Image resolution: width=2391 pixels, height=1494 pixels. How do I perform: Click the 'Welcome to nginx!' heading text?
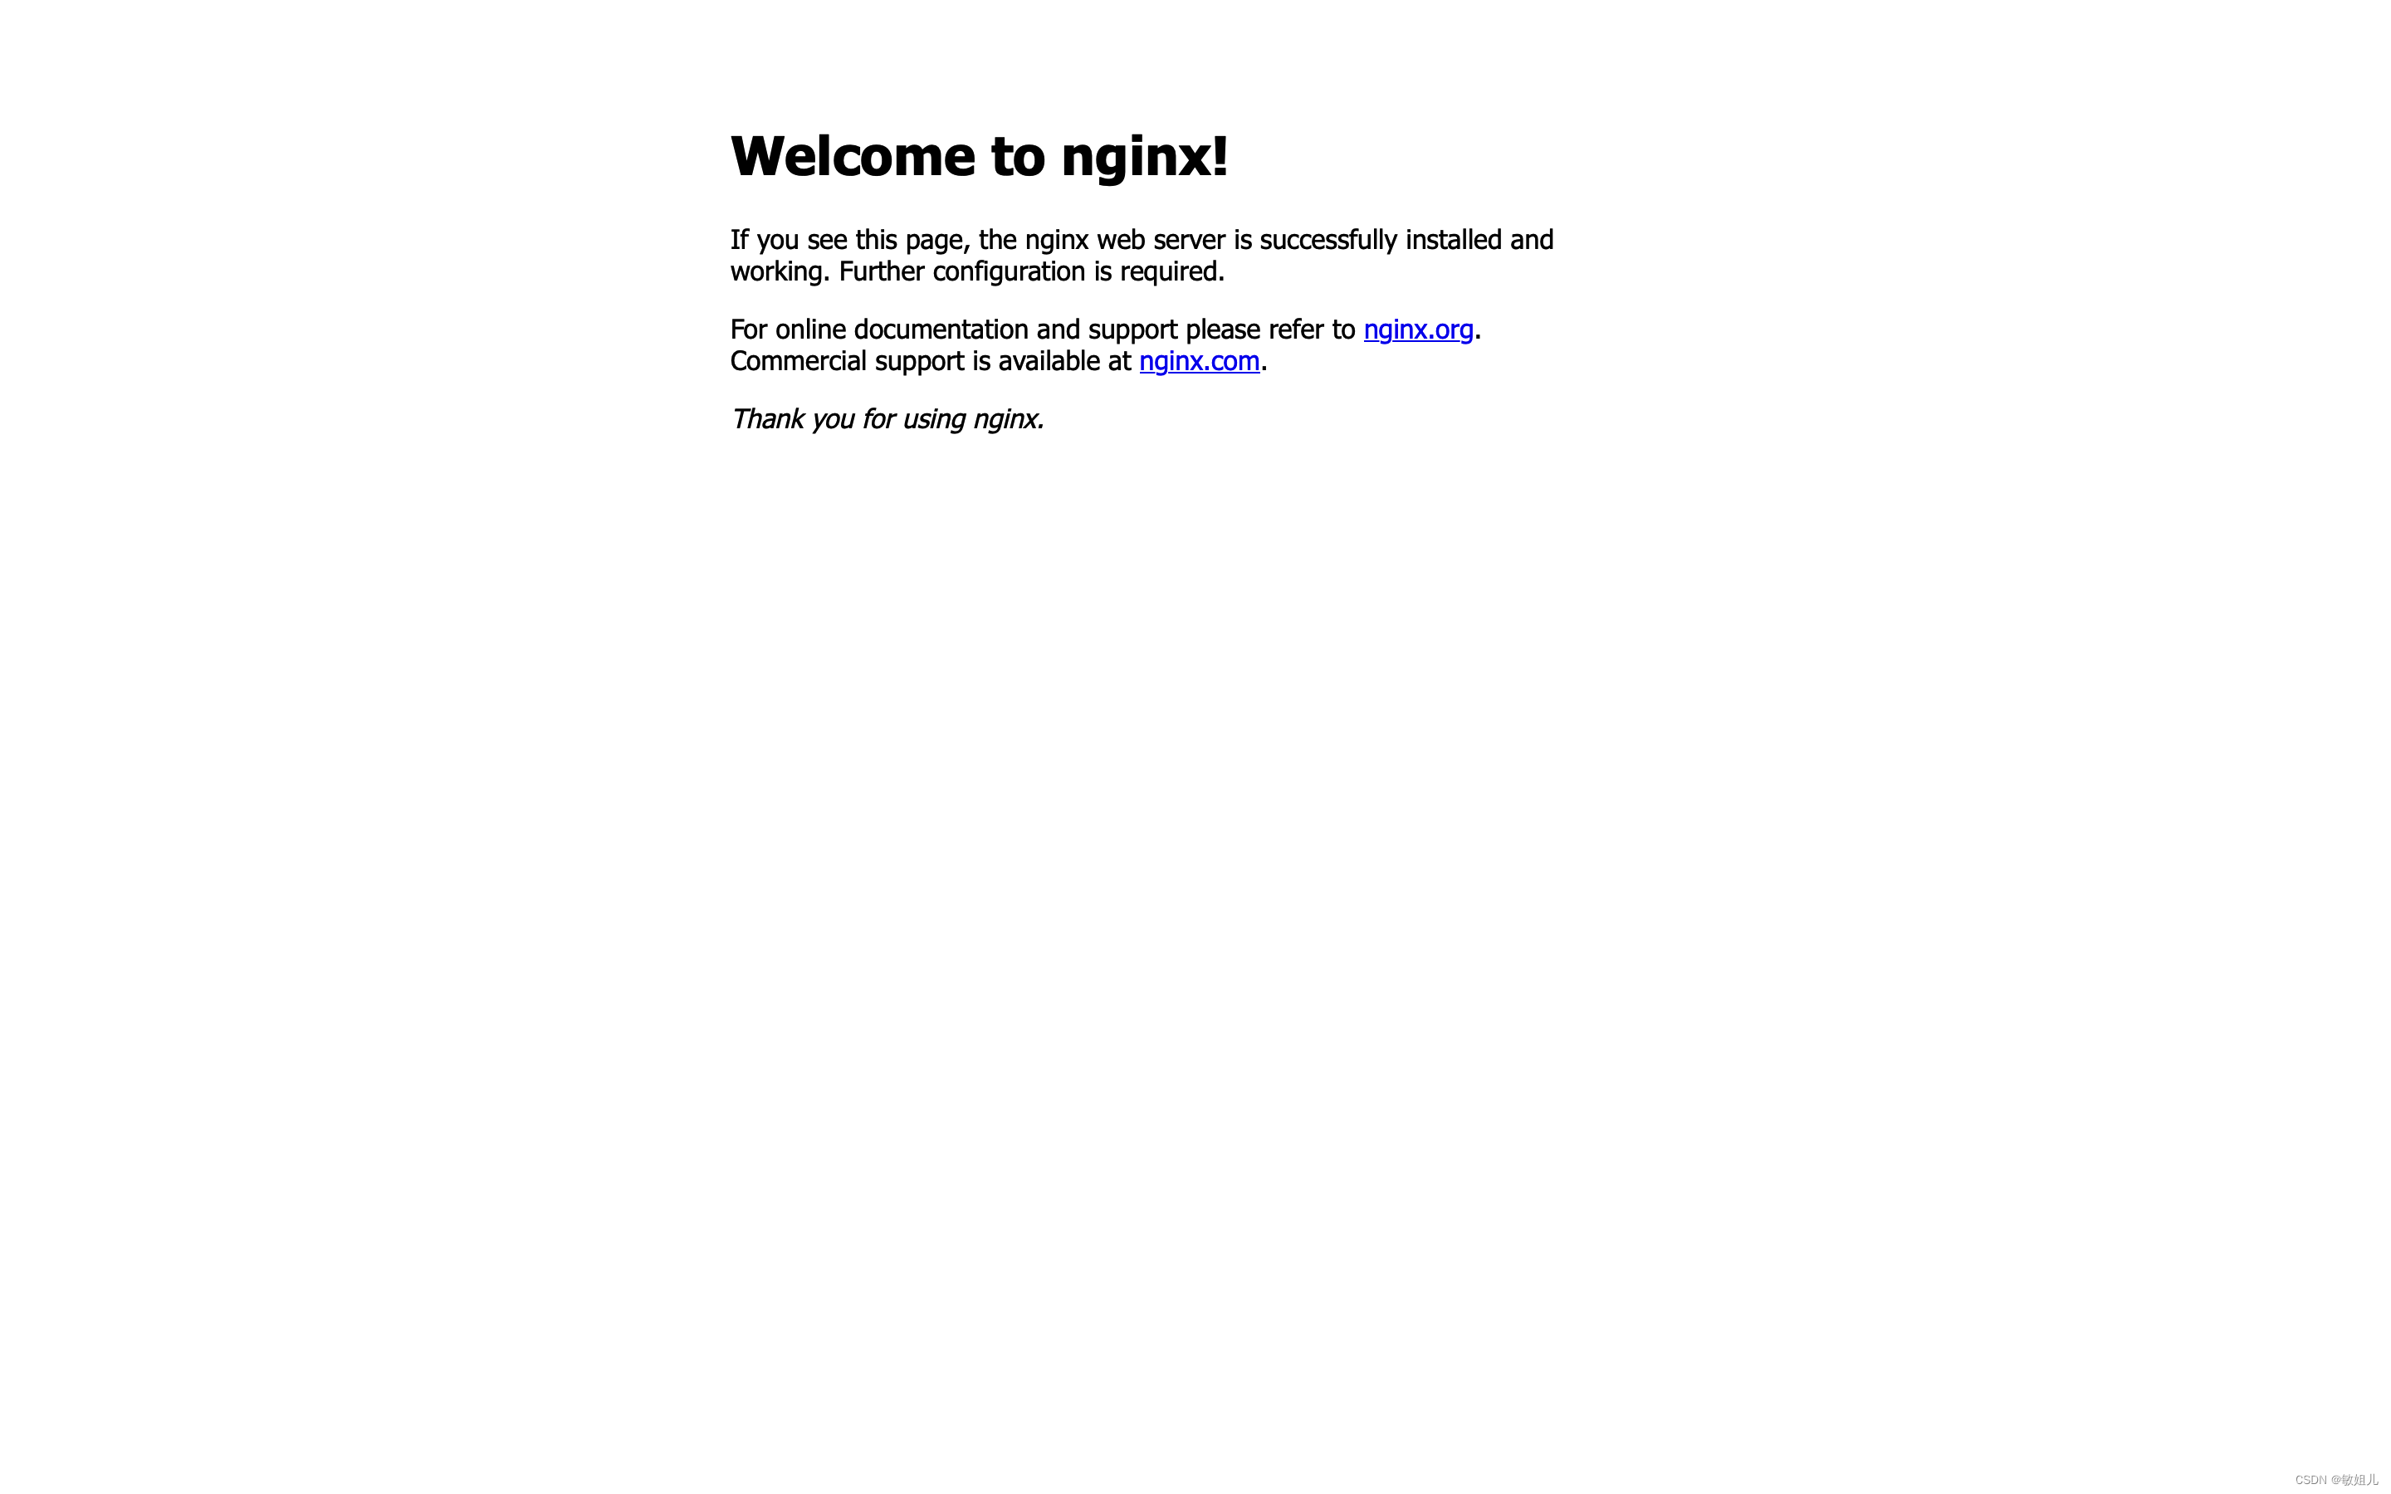978,154
